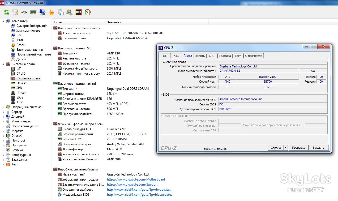The width and height of the screenshot is (338, 201).
Task: Select the CPUID tree item
Action: click(x=21, y=74)
